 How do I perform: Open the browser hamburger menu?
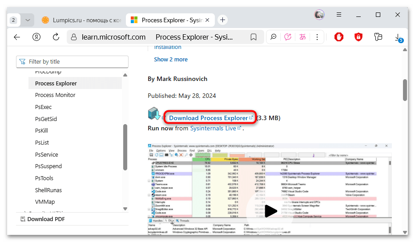(339, 15)
